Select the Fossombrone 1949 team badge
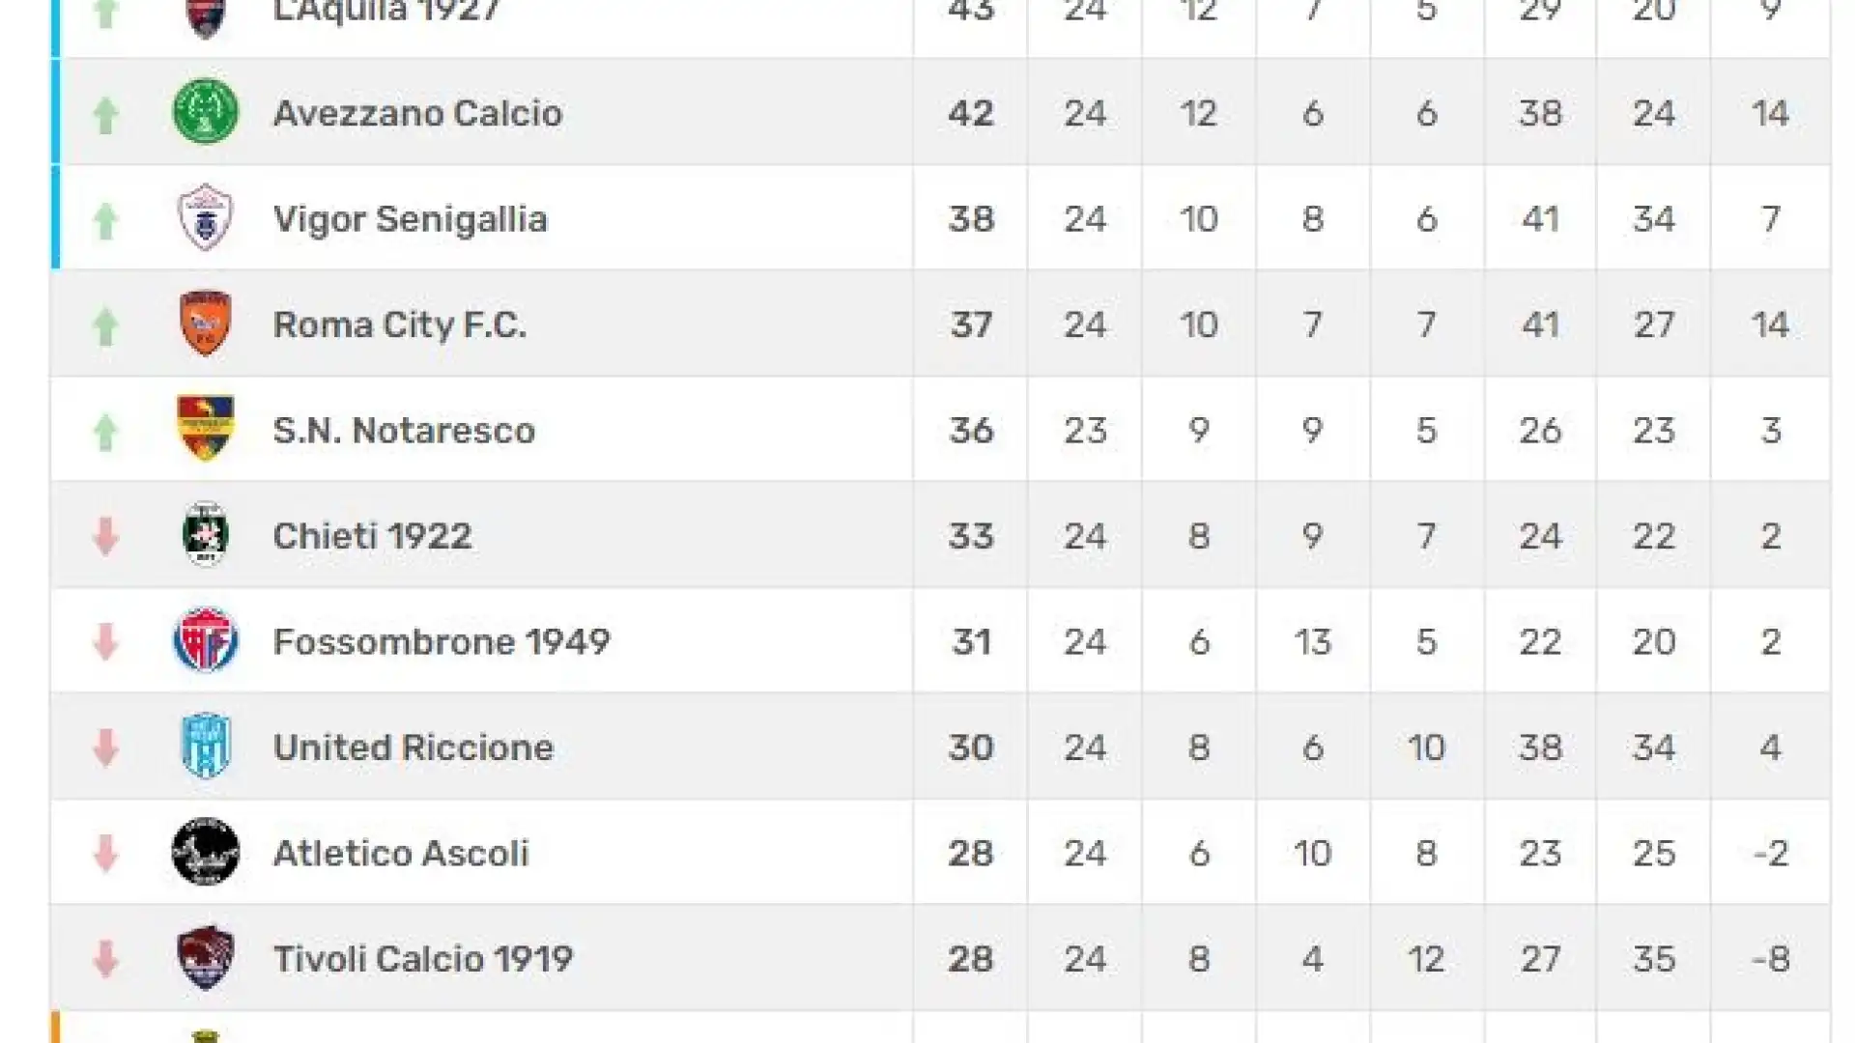The height and width of the screenshot is (1043, 1855). point(205,640)
